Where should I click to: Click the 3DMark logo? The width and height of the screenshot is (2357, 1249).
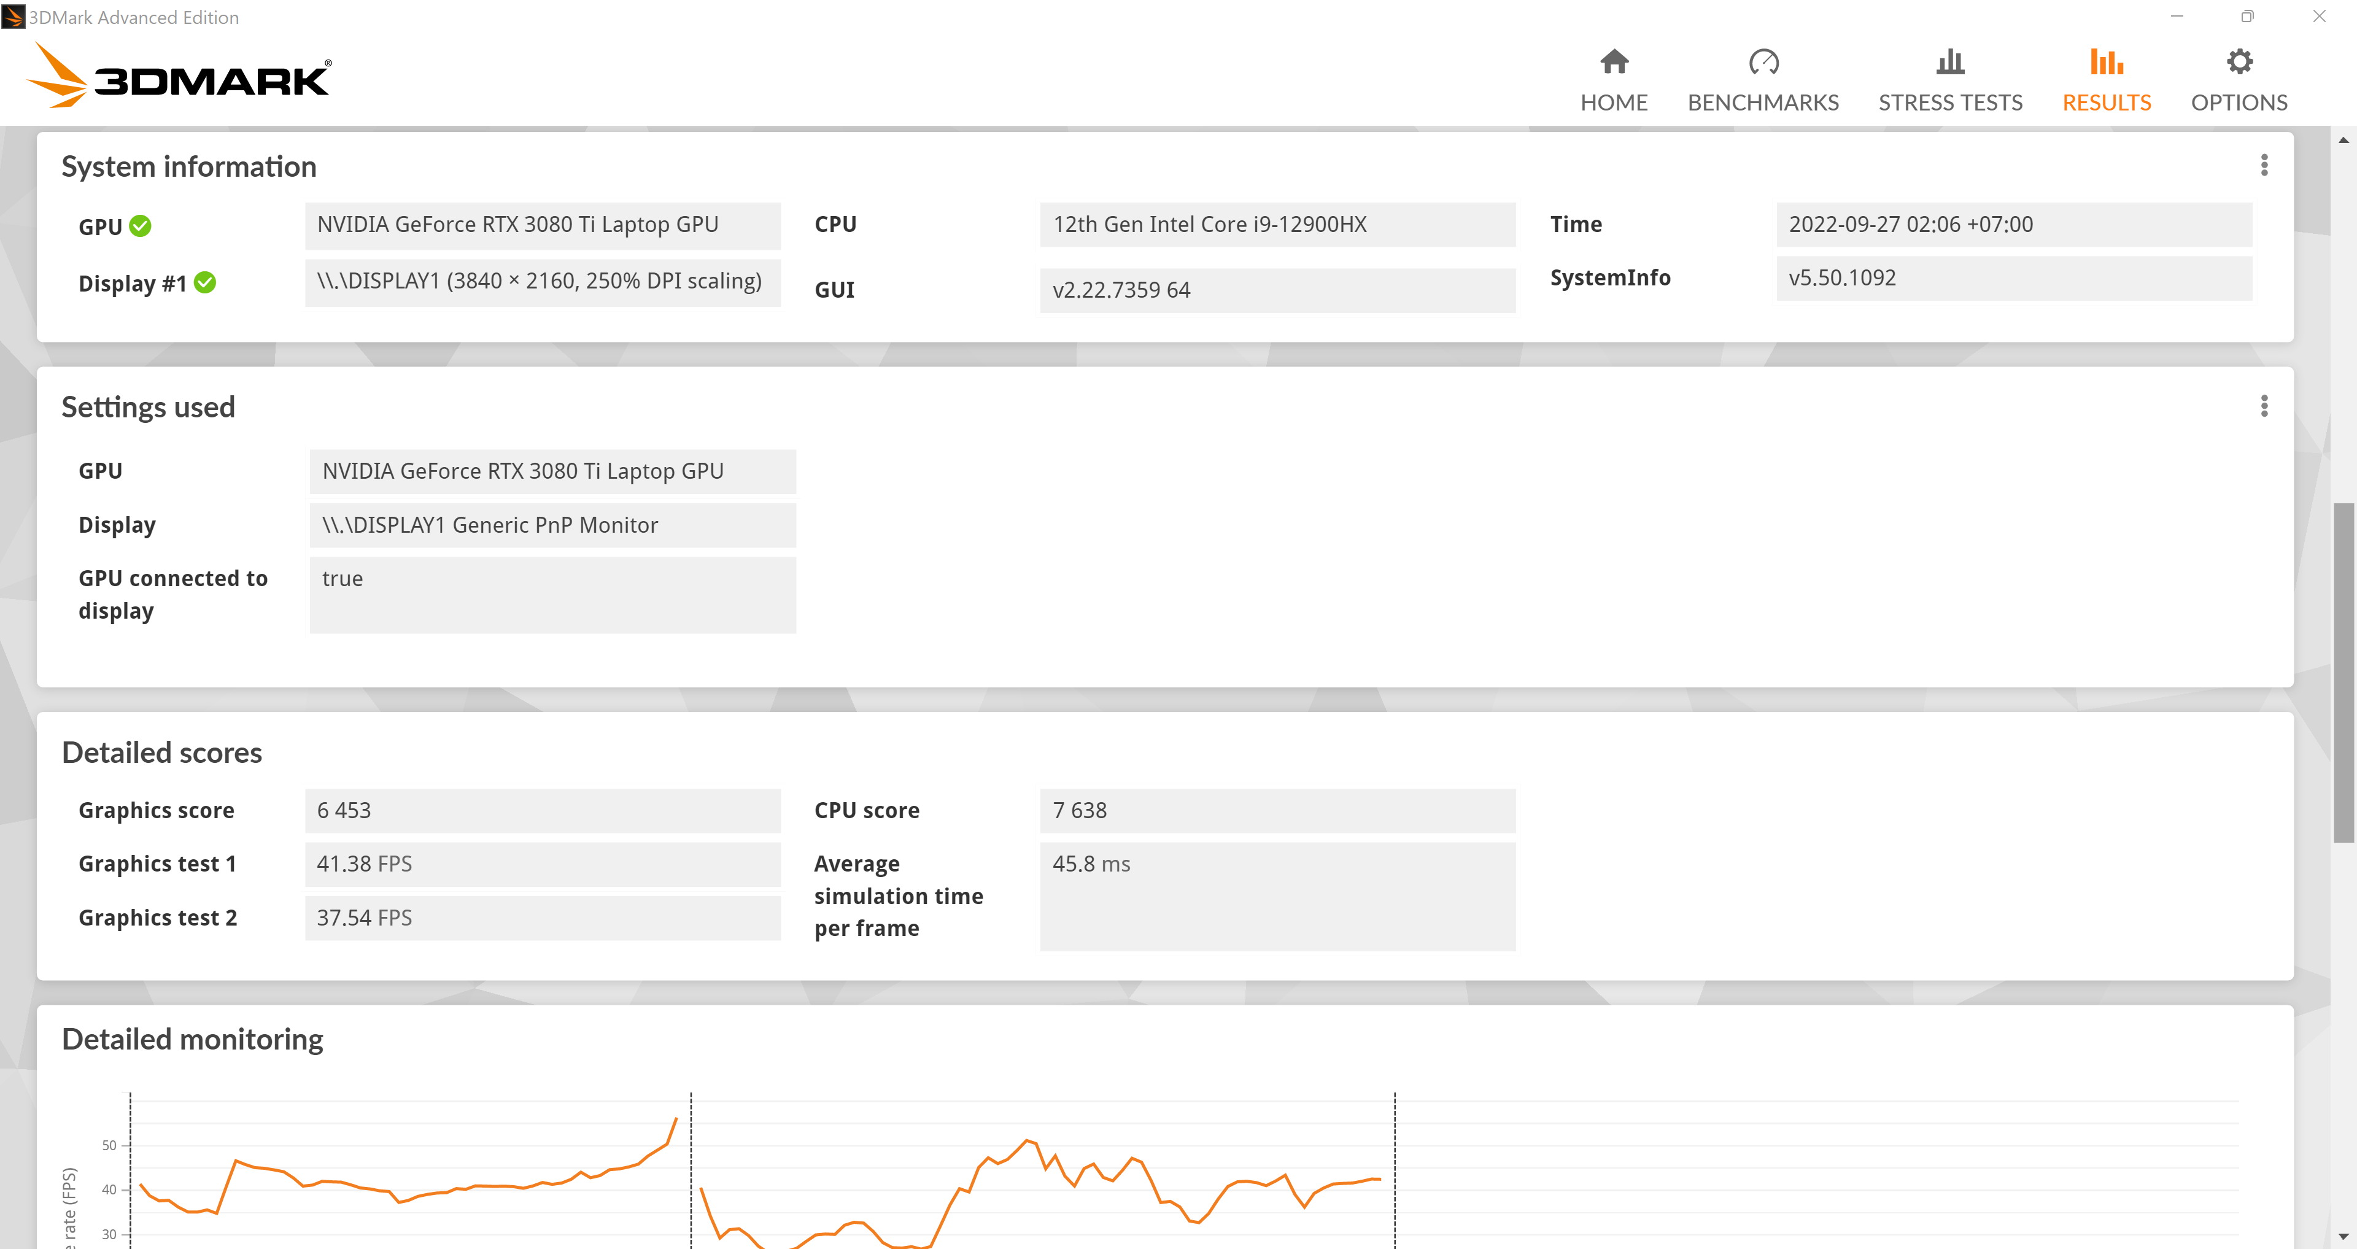click(x=179, y=75)
